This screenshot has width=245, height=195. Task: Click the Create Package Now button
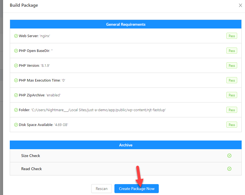coord(136,189)
